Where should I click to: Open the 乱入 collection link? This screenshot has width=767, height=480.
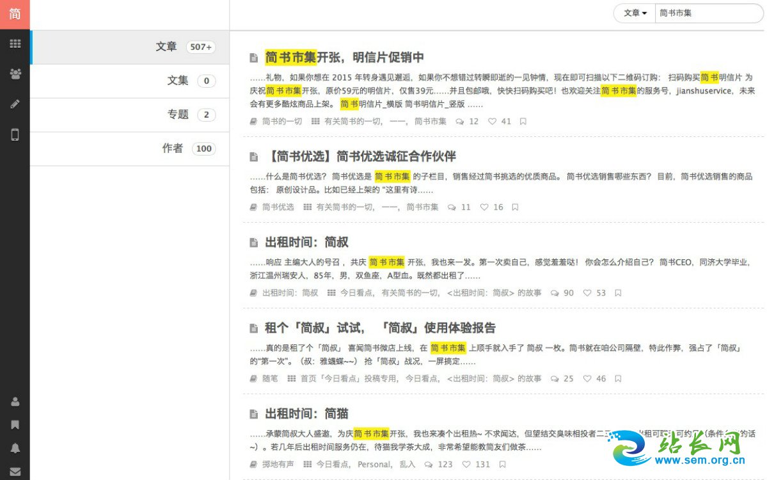click(x=407, y=465)
